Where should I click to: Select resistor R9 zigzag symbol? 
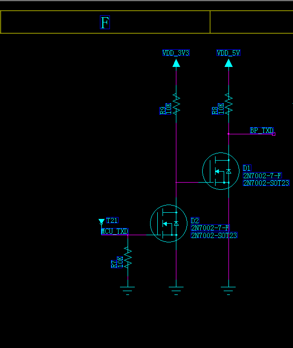point(176,104)
